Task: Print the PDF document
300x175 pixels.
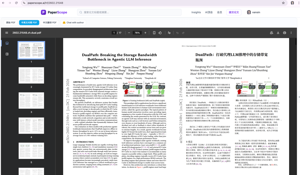Action: pyautogui.click(x=284, y=33)
